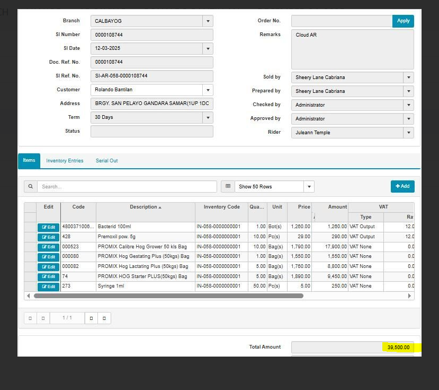Open the Branch dropdown showing CALBAYOG
The height and width of the screenshot is (390, 439).
click(208, 21)
